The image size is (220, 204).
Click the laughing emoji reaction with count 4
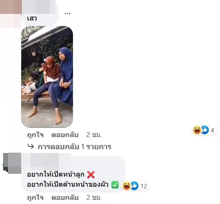coord(197,130)
